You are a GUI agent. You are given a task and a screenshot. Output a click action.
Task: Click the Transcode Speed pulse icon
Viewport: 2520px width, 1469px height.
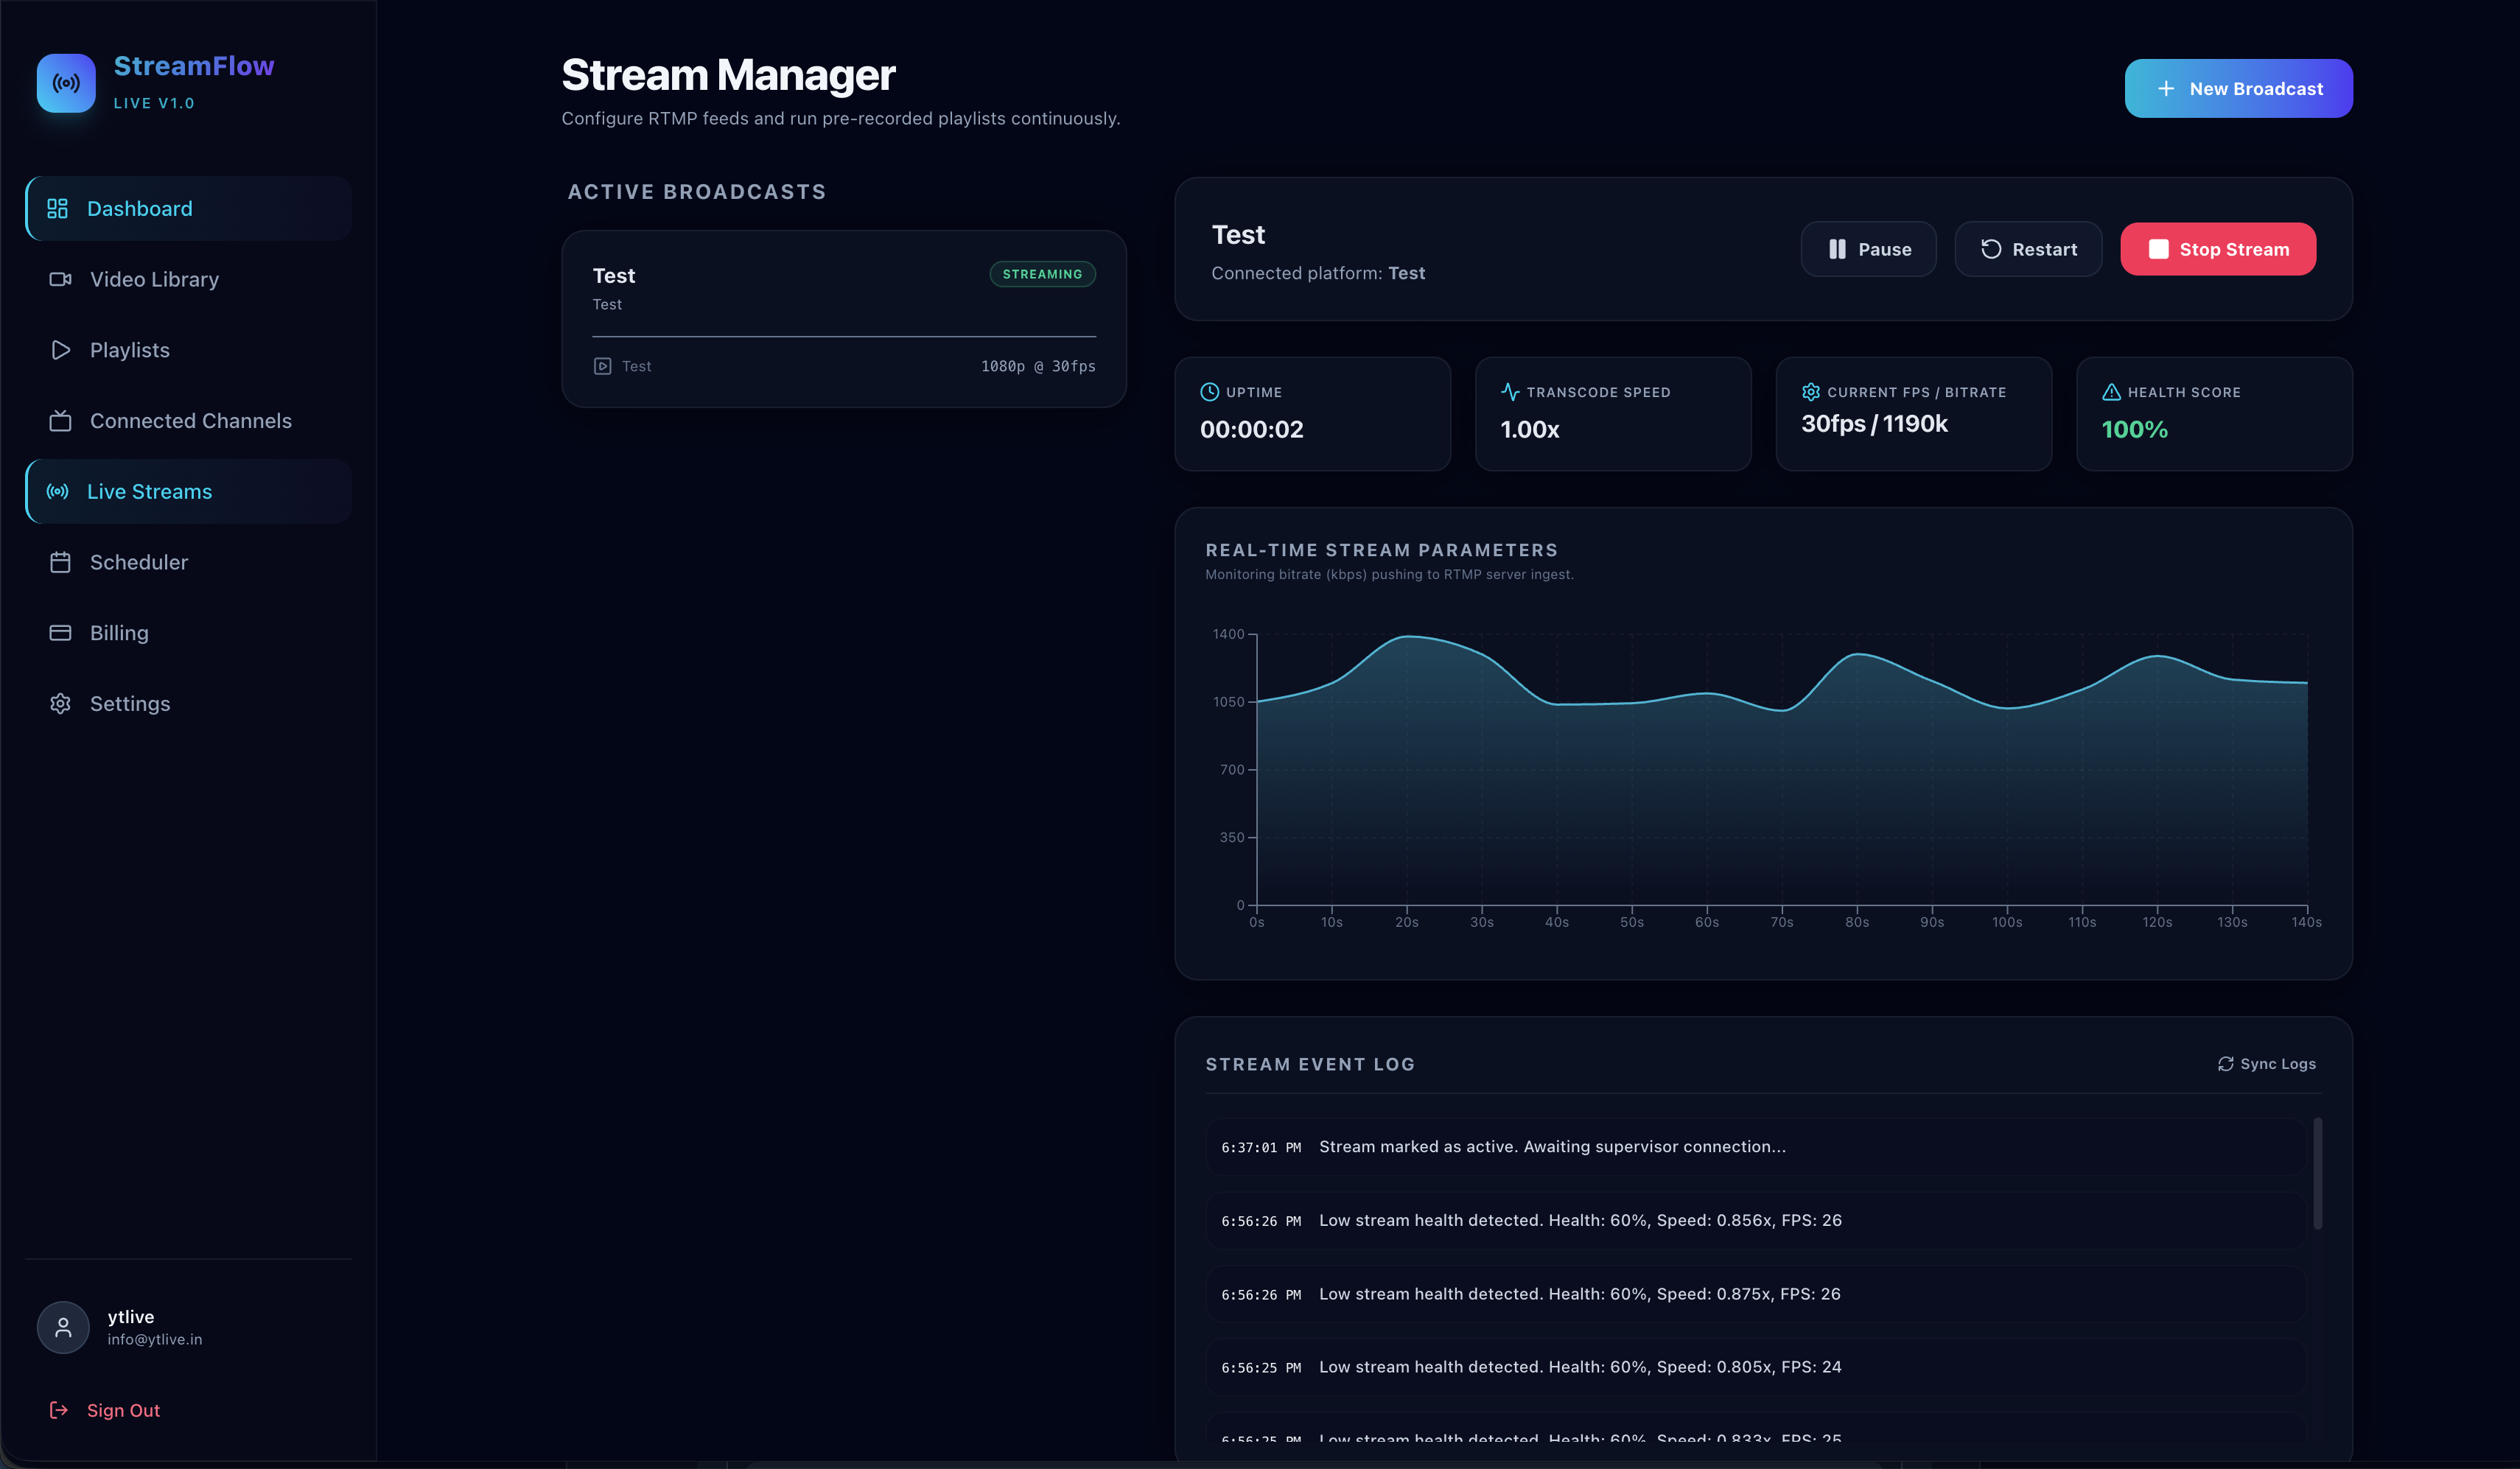click(x=1510, y=392)
